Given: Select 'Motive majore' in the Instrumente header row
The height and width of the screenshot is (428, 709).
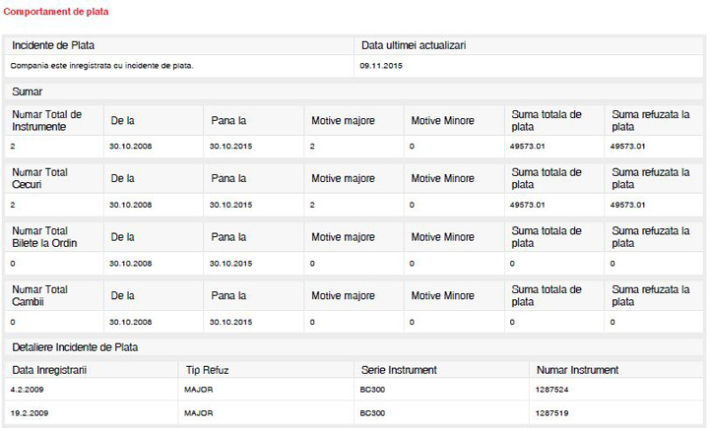Looking at the screenshot, I should pyautogui.click(x=344, y=121).
